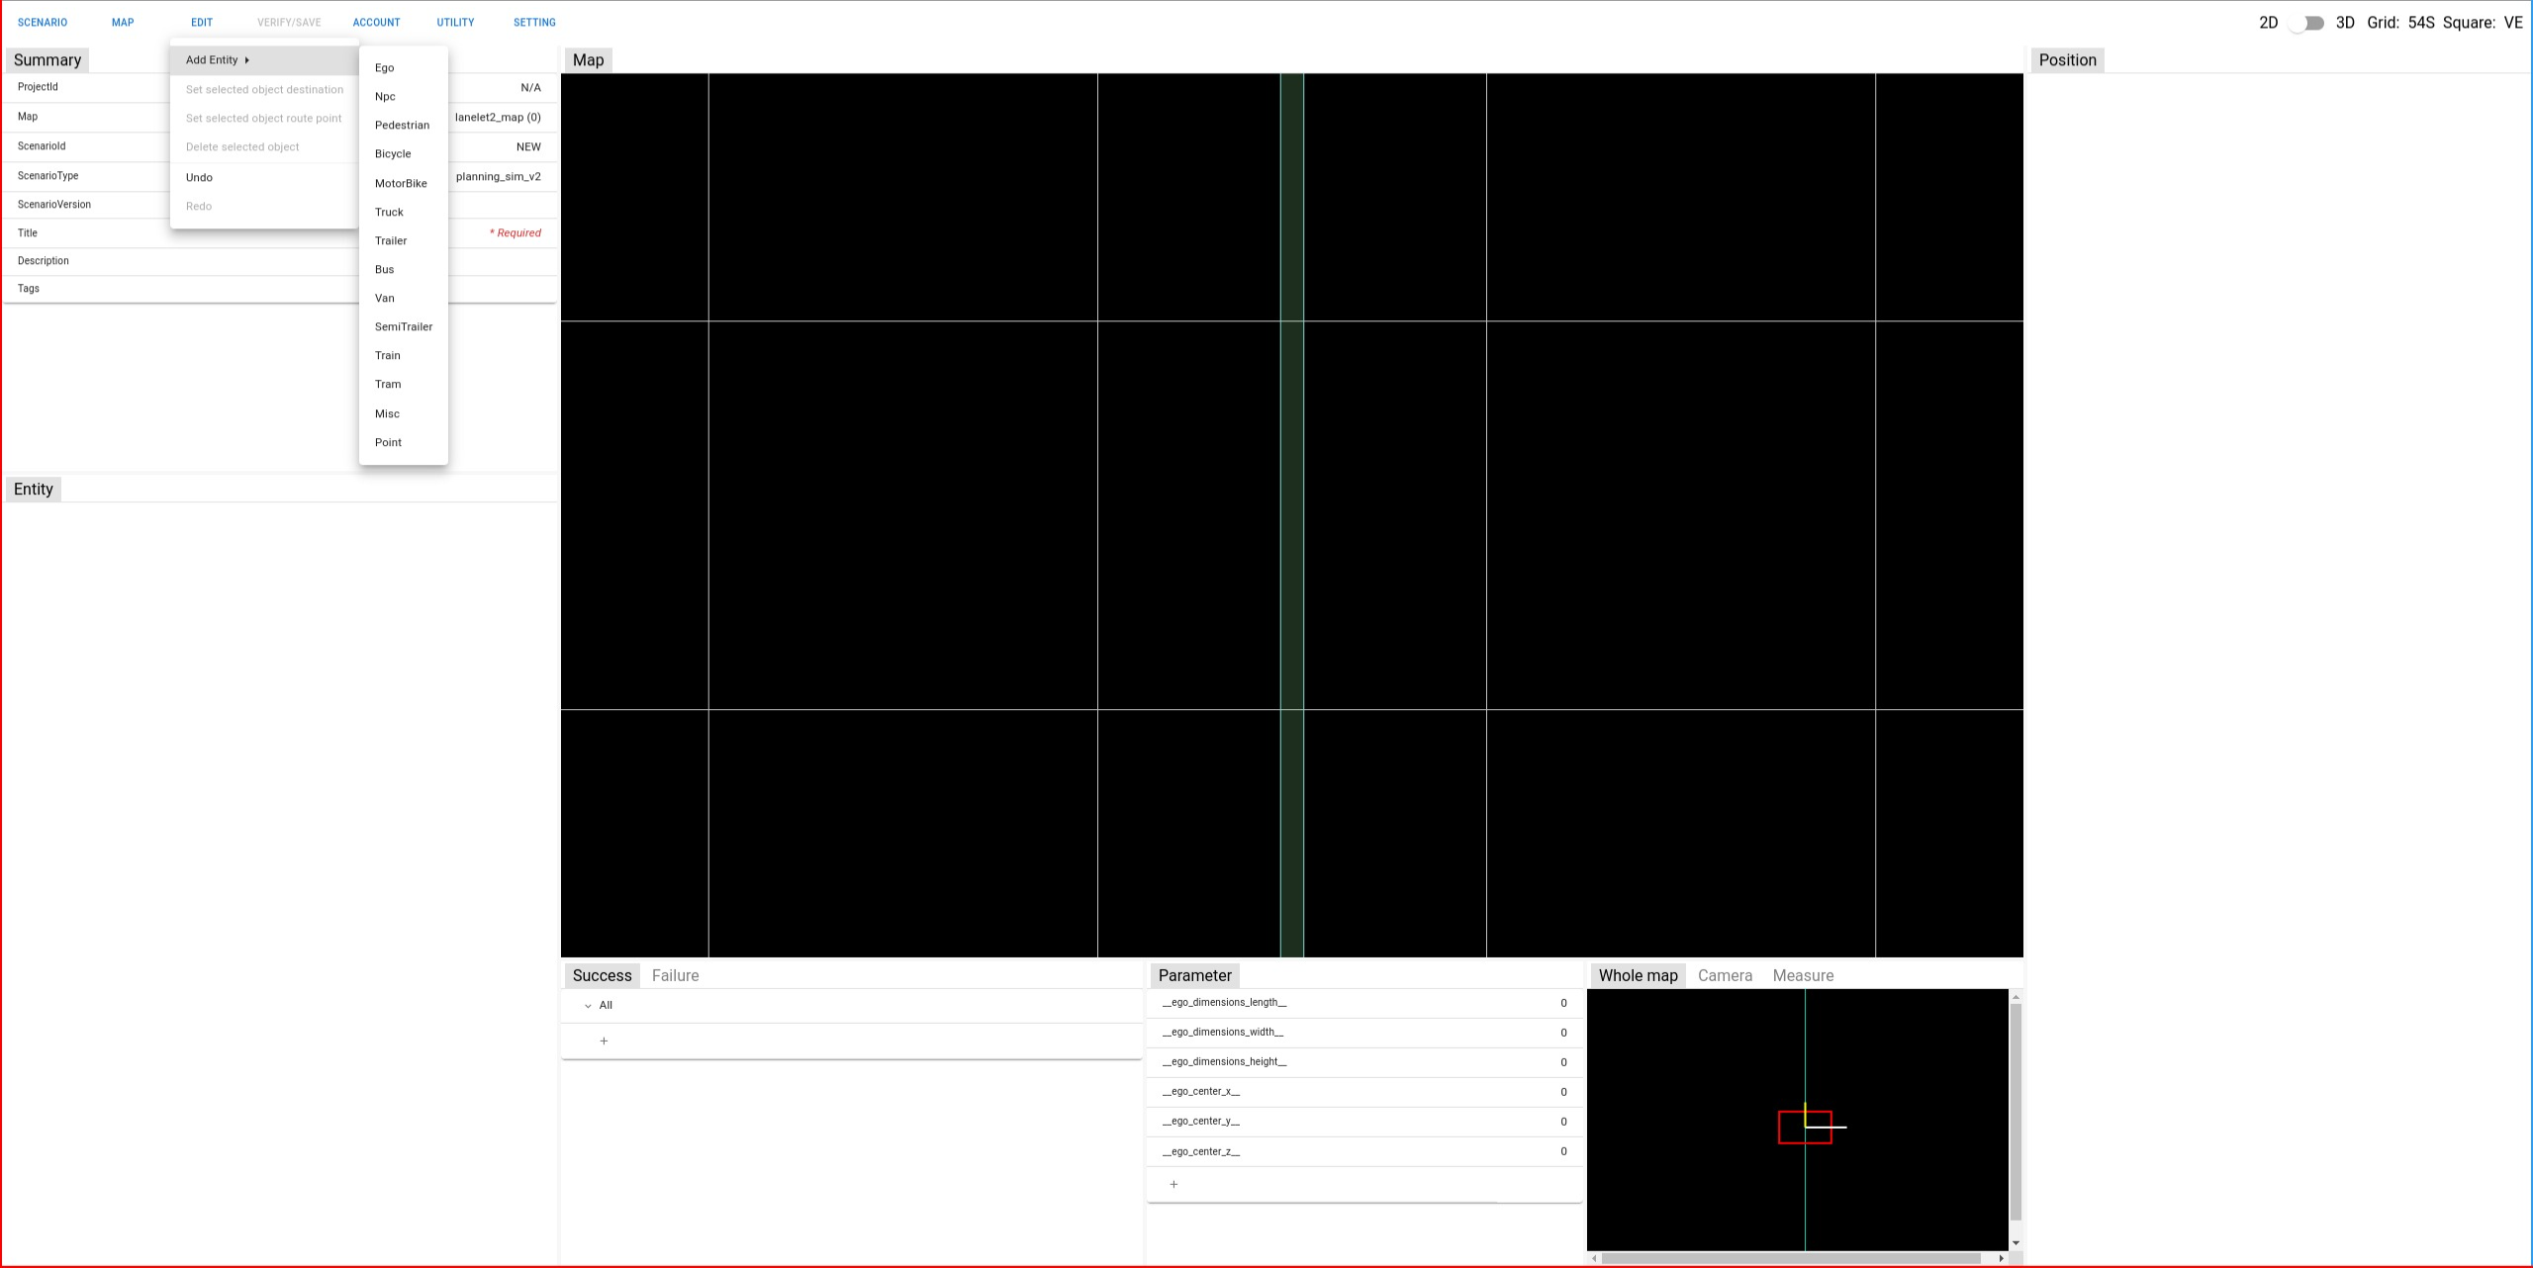Select the Truck entity type
The width and height of the screenshot is (2533, 1268).
coord(388,212)
